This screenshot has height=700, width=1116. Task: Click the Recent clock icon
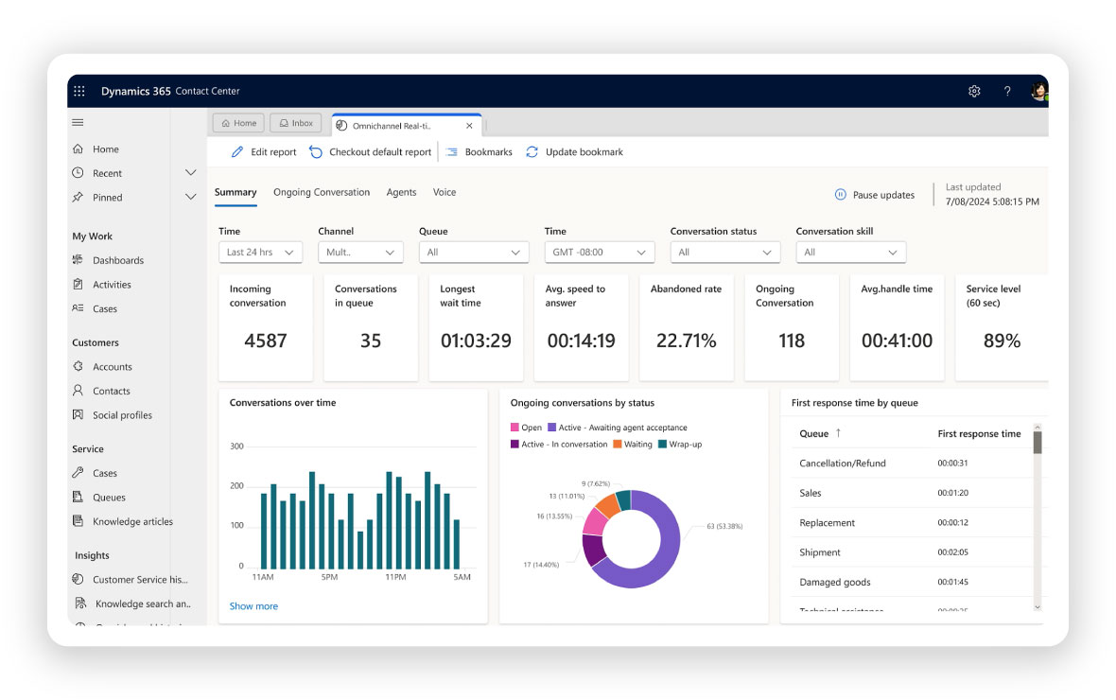click(78, 173)
